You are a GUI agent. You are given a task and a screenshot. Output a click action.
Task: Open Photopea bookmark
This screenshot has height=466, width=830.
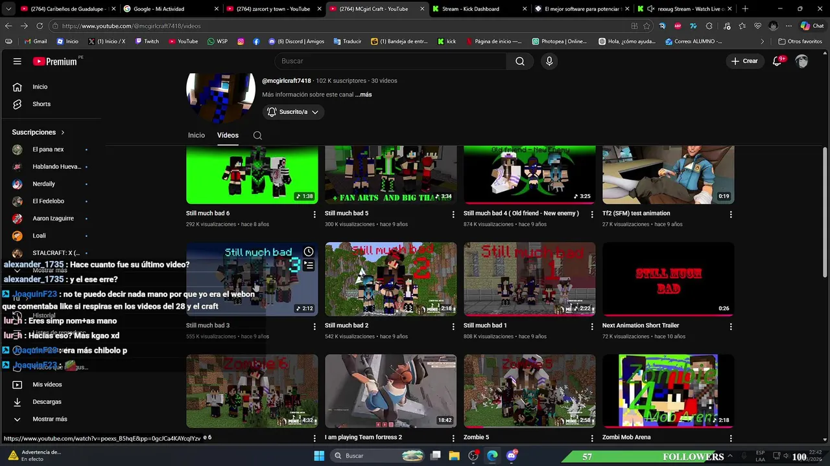559,41
